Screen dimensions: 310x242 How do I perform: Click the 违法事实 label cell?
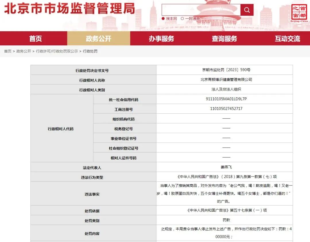pos(93,193)
